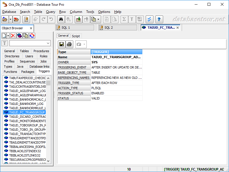This screenshot has width=229, height=172.
Task: Click the floppy disk save icon
Action: tap(62, 44)
